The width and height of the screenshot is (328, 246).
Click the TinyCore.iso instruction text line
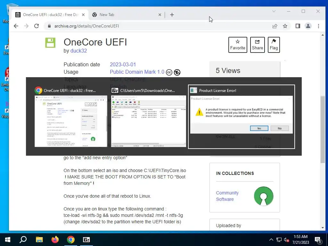tap(125, 170)
